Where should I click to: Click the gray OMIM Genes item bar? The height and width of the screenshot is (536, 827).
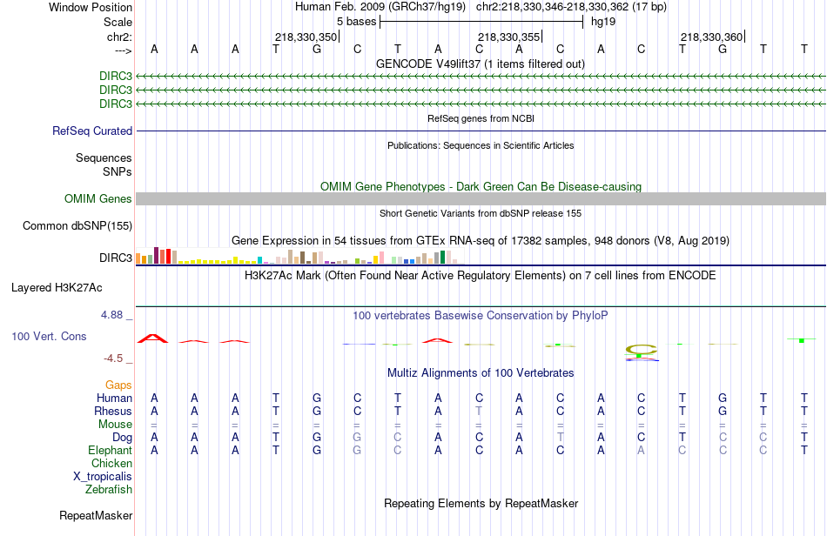tap(481, 198)
